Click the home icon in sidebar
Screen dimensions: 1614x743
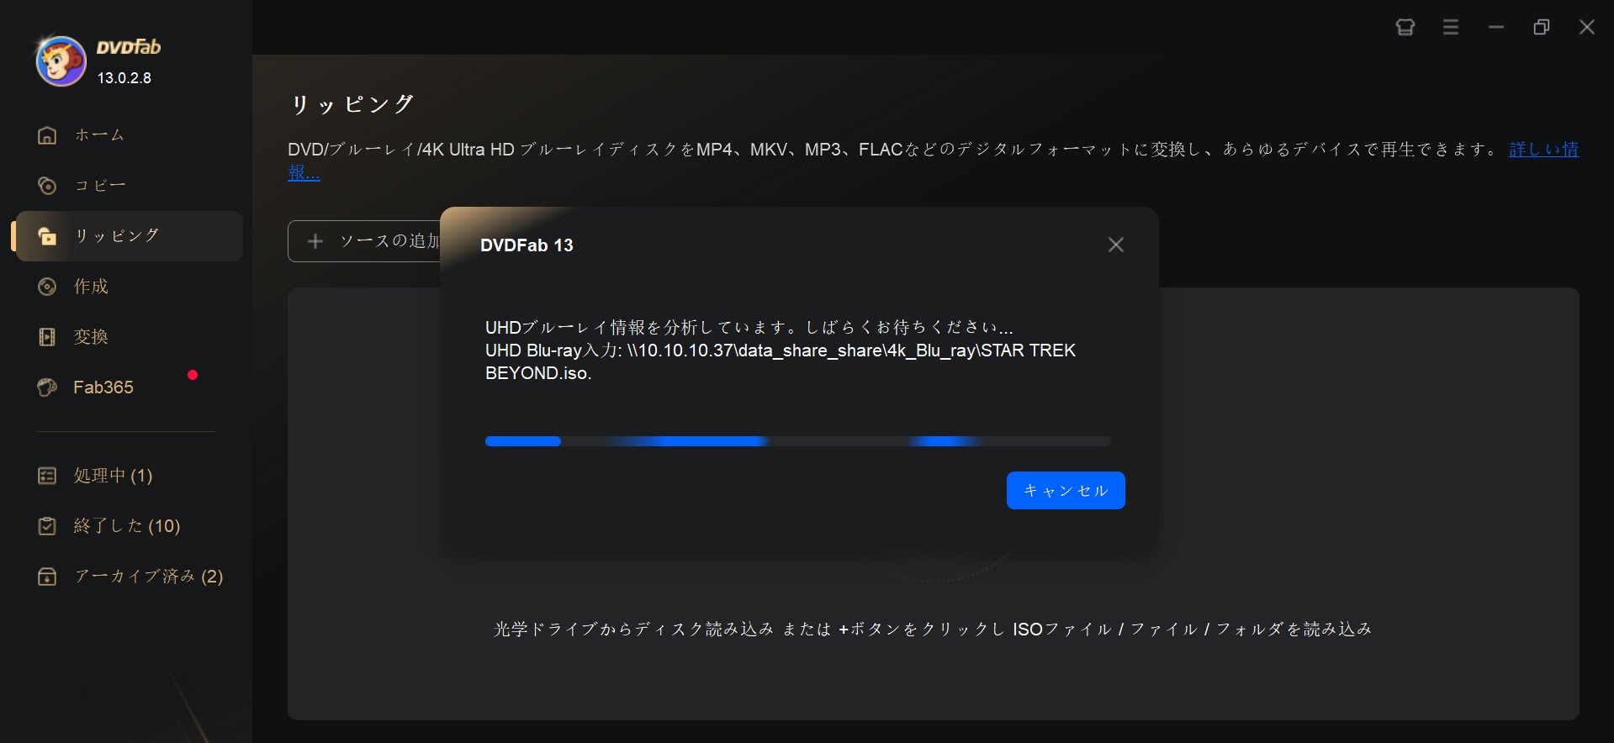pyautogui.click(x=47, y=135)
